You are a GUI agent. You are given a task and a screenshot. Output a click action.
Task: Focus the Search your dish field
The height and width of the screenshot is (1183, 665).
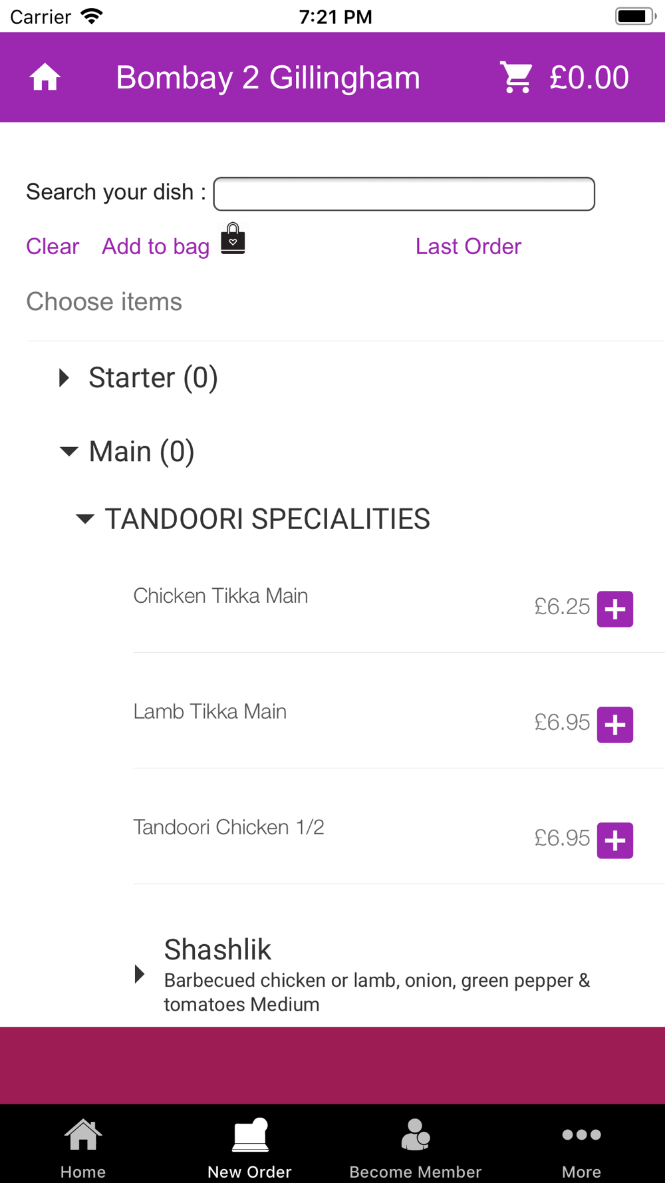[404, 194]
